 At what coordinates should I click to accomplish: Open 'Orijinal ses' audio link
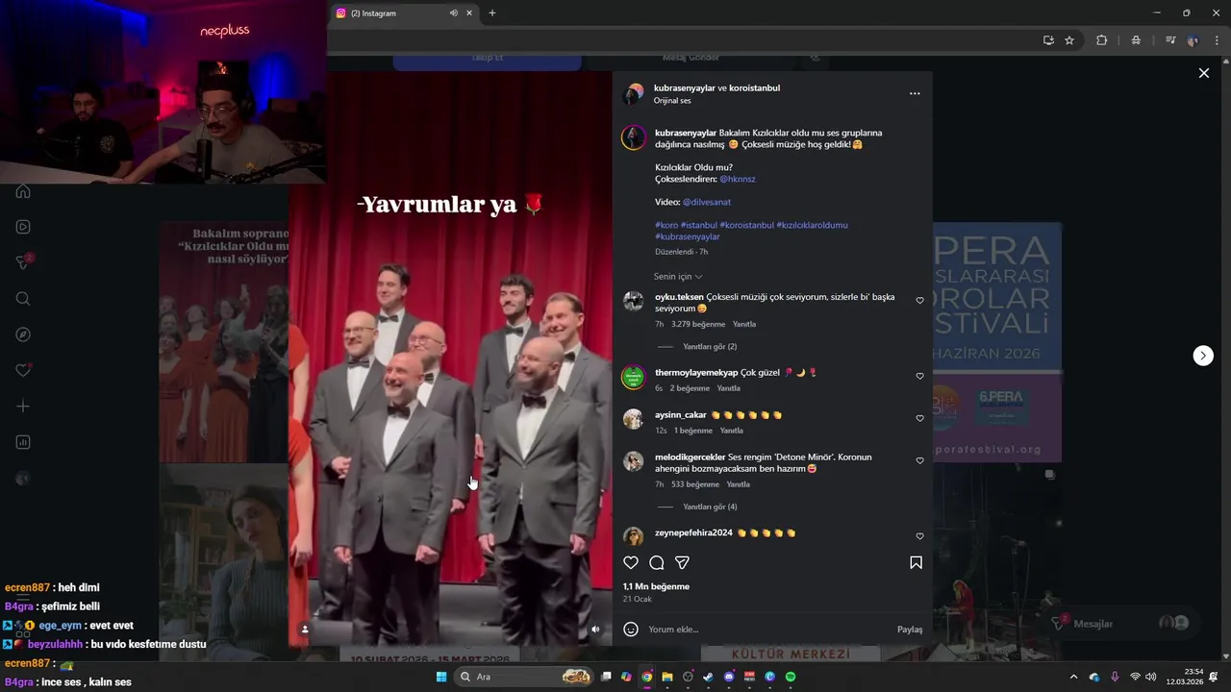(672, 101)
